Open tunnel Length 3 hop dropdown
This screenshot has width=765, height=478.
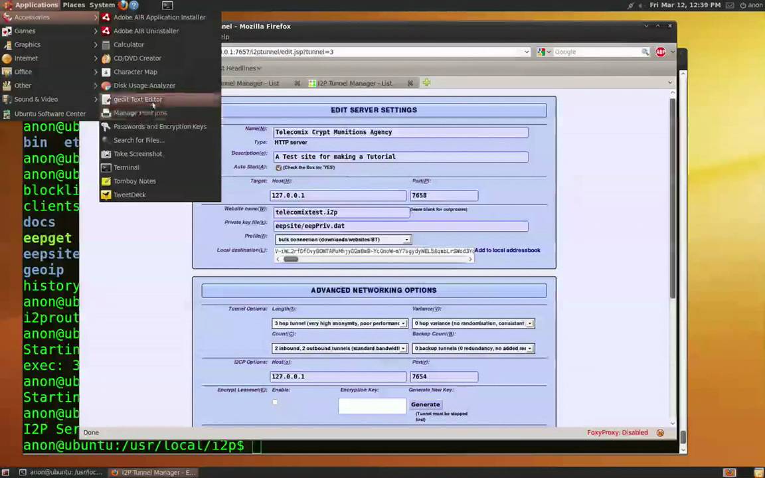click(339, 323)
